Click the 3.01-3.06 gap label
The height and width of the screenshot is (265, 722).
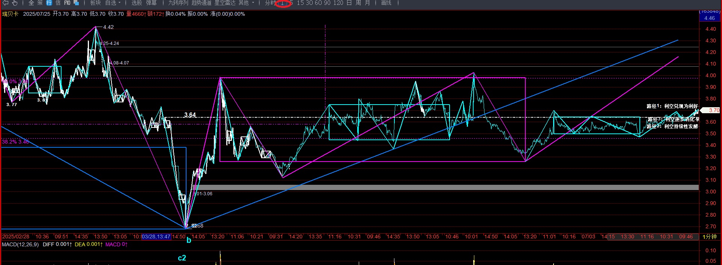coord(203,194)
